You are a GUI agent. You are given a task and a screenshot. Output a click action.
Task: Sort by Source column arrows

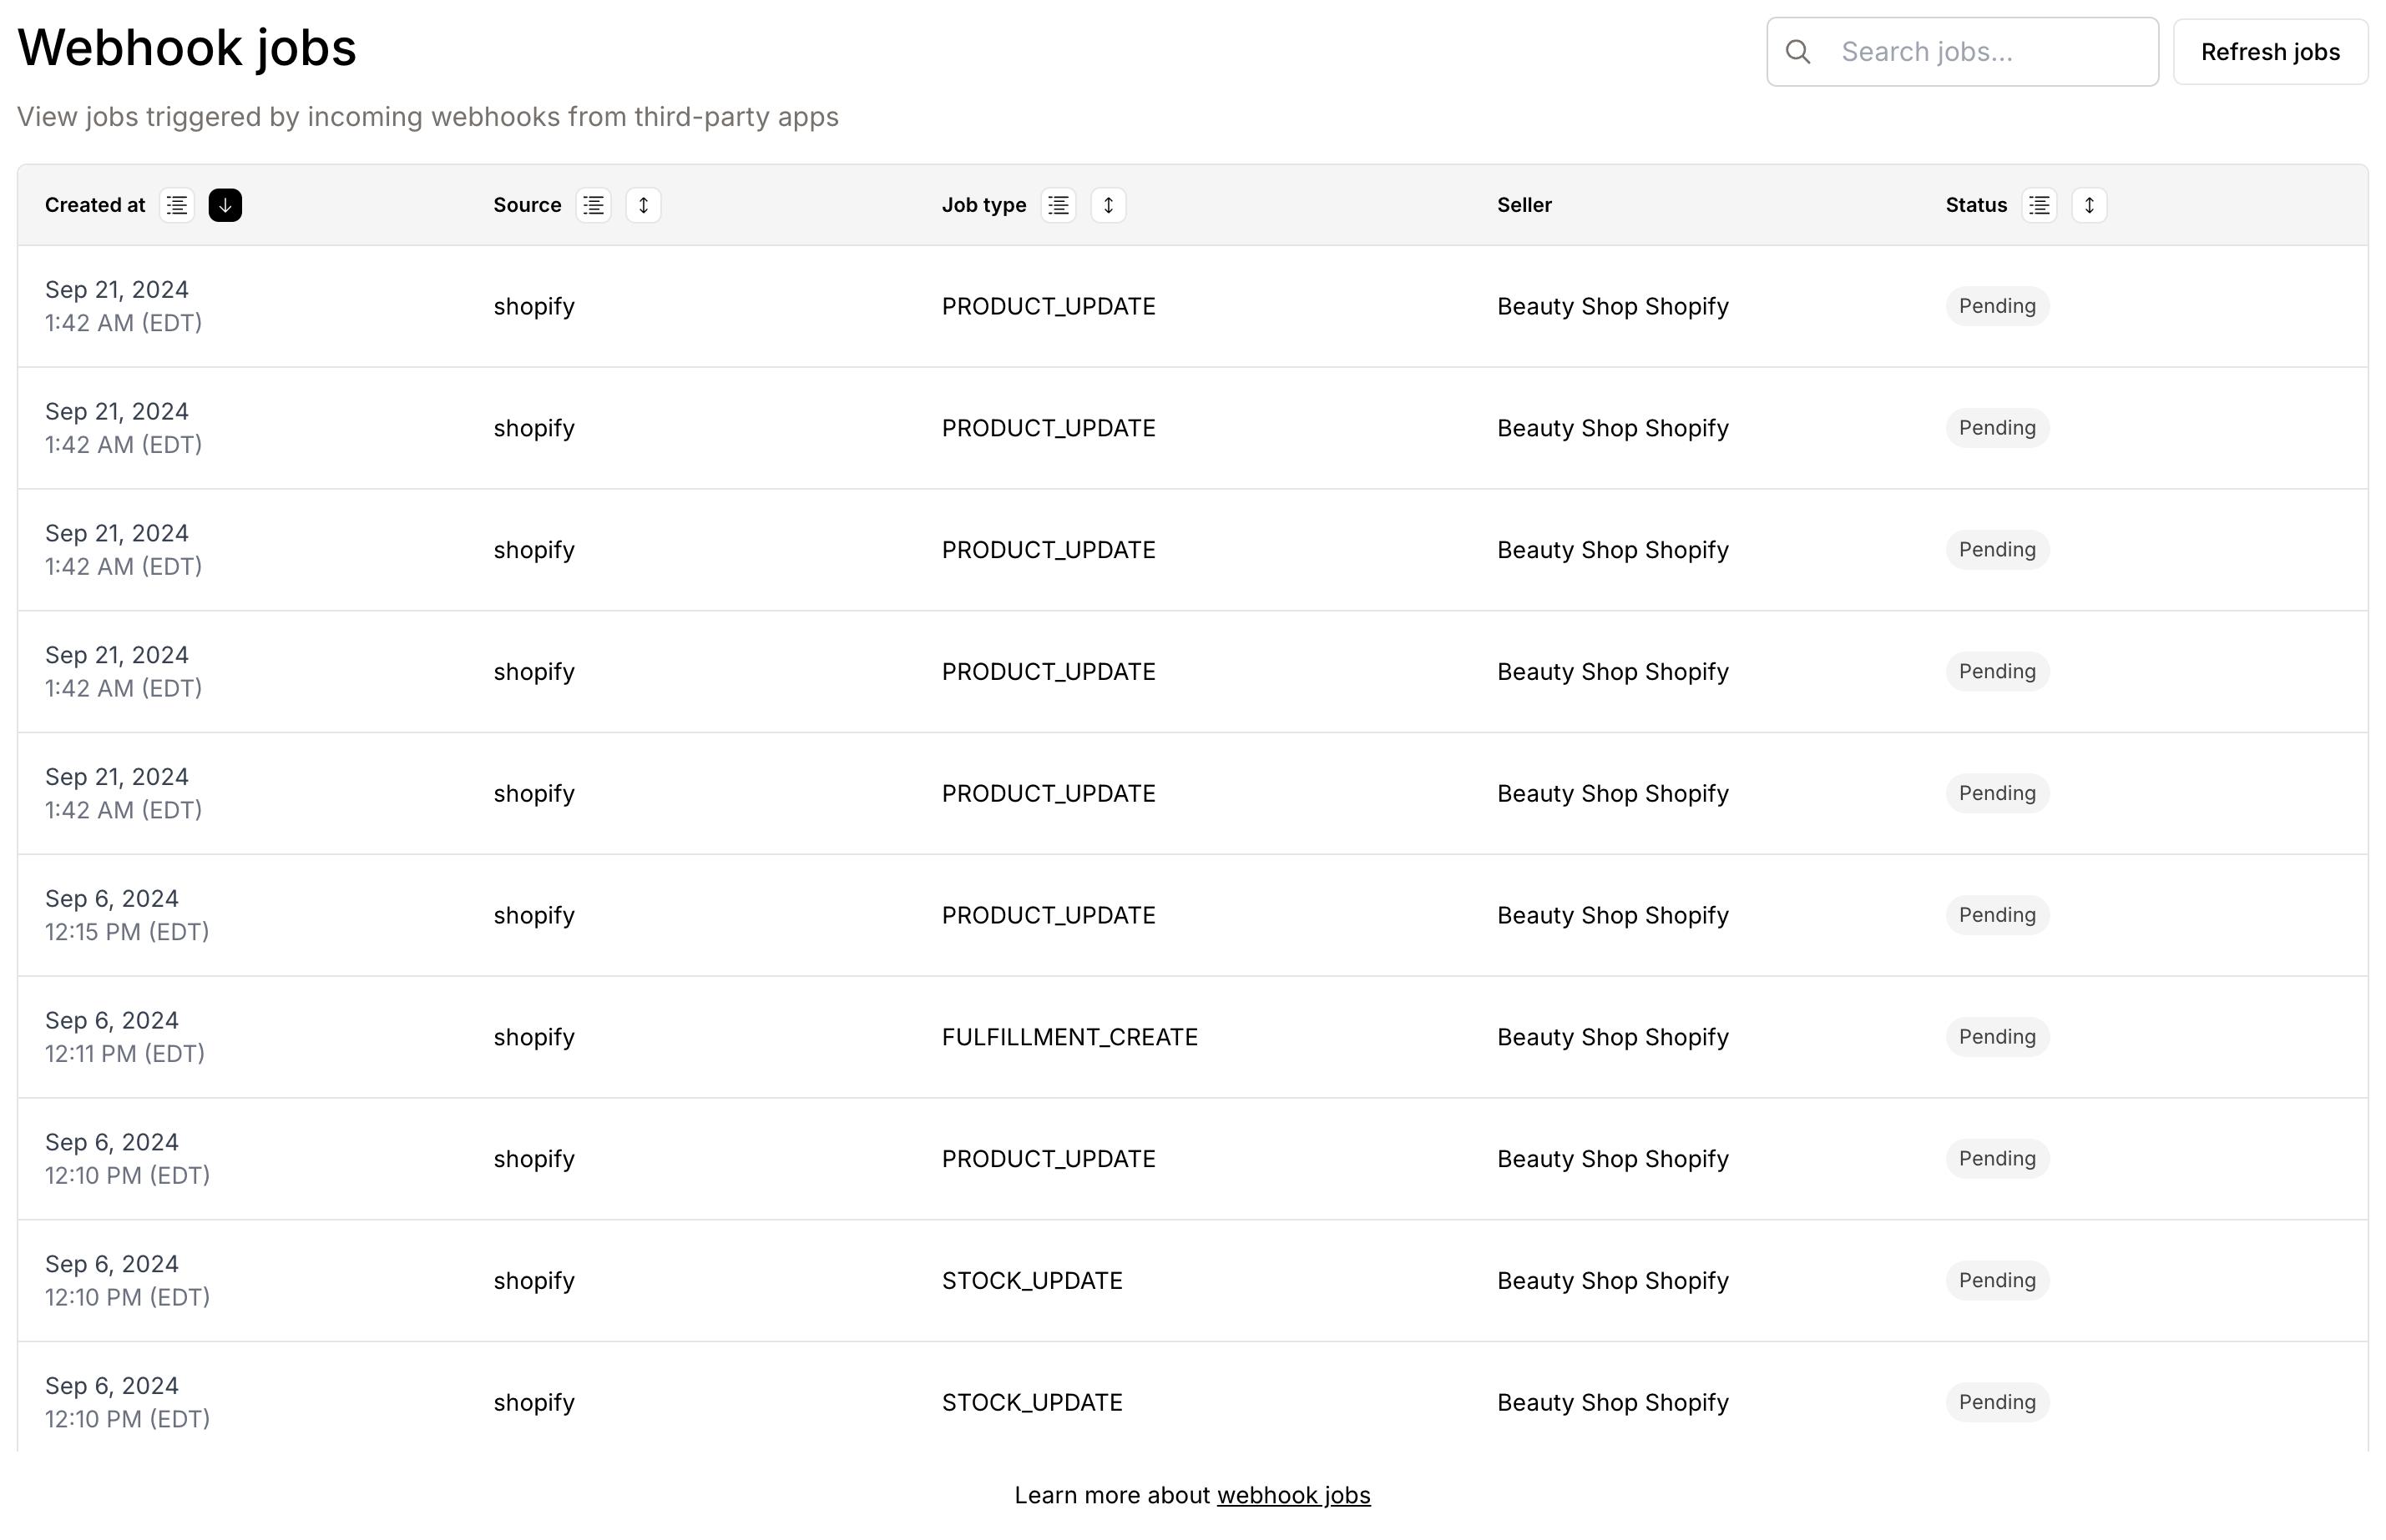644,205
